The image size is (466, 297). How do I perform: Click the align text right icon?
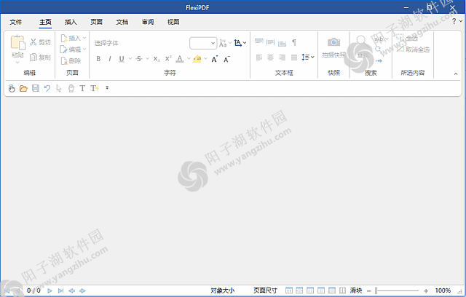pyautogui.click(x=282, y=58)
